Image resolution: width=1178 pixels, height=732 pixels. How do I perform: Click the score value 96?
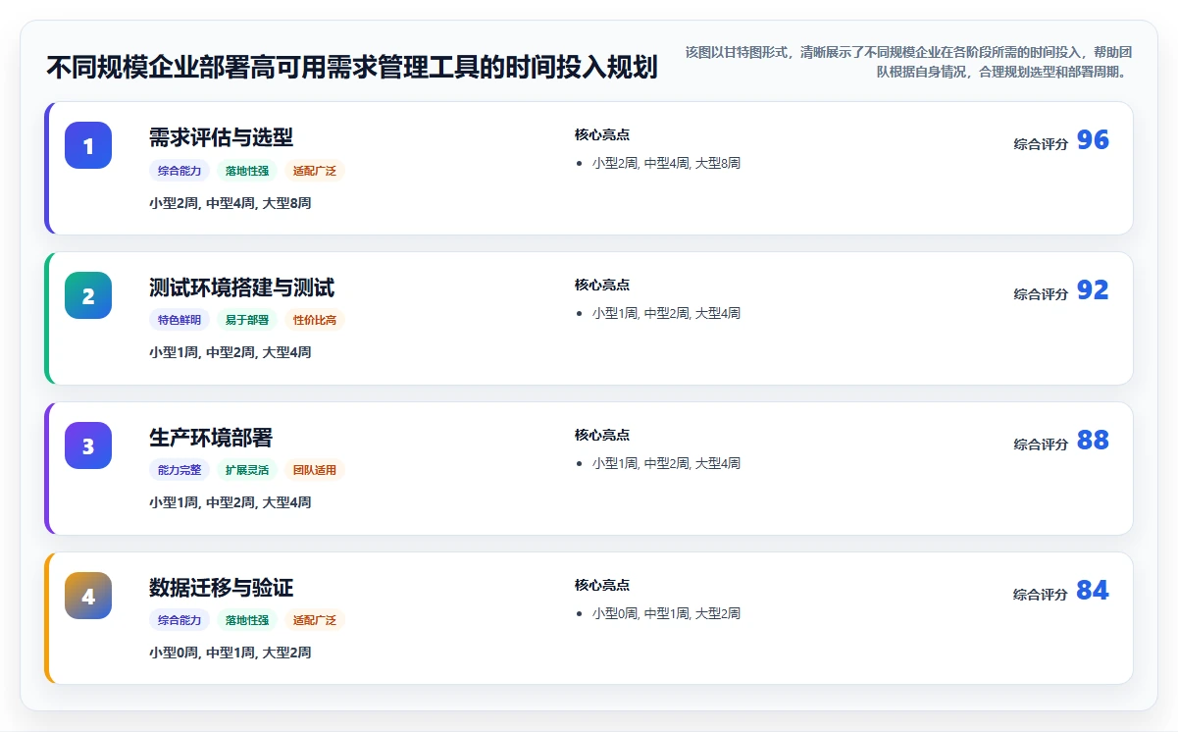pos(1093,140)
